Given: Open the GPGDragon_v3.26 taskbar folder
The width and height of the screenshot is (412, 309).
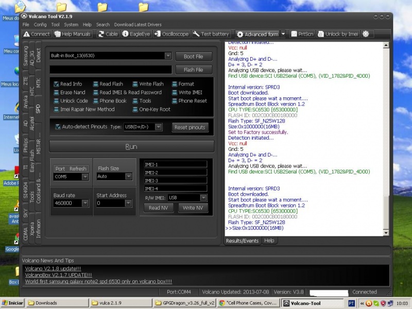Looking at the screenshot, I should pos(184,303).
